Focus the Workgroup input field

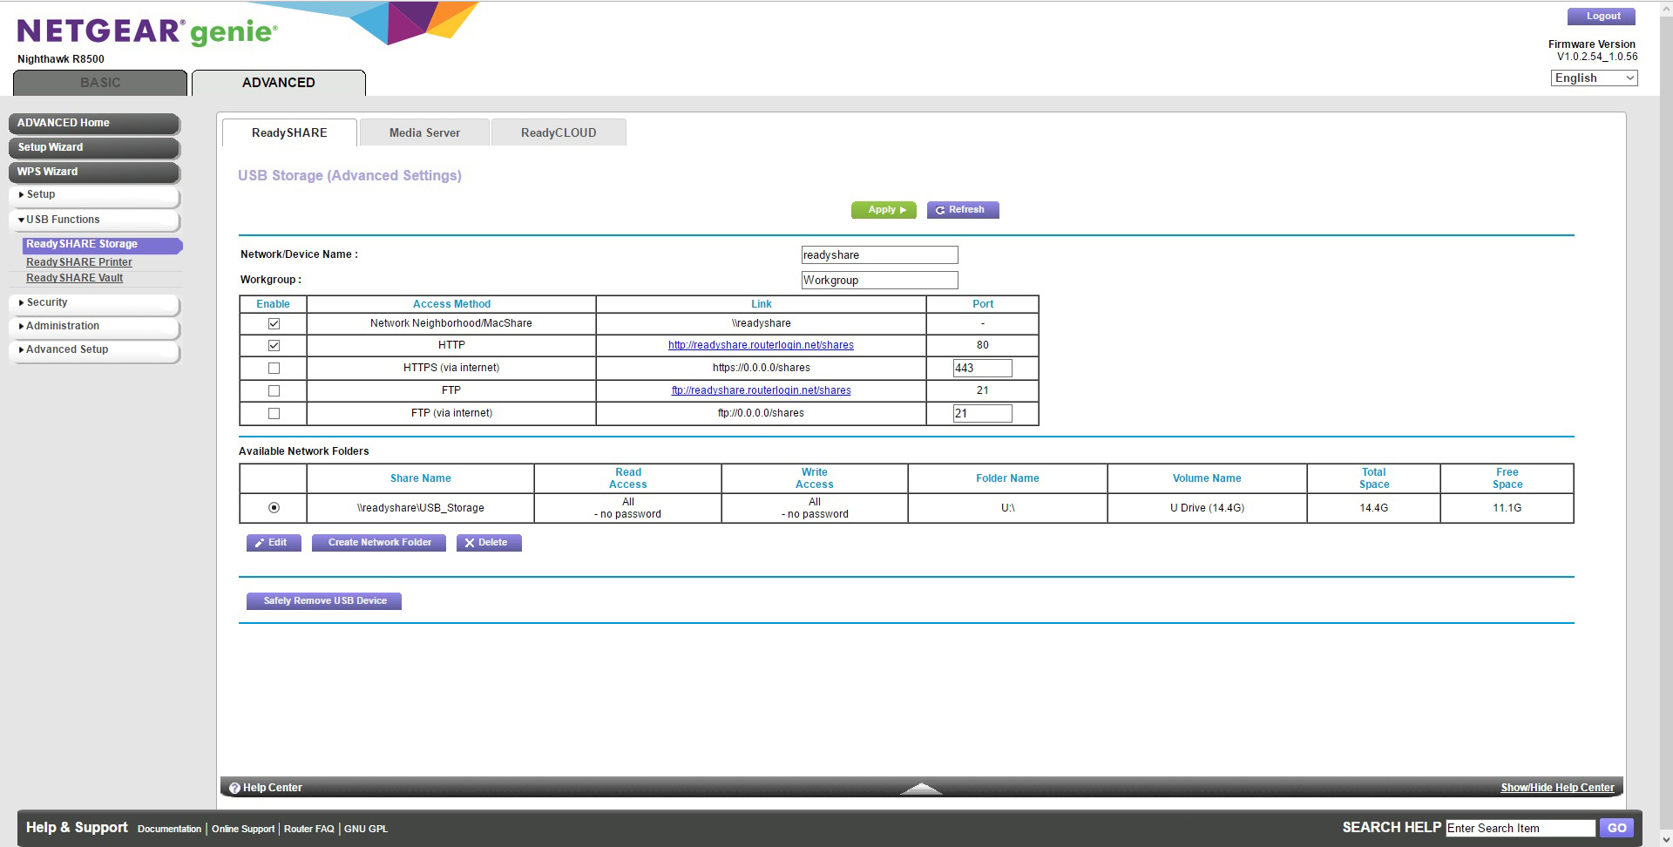click(879, 281)
